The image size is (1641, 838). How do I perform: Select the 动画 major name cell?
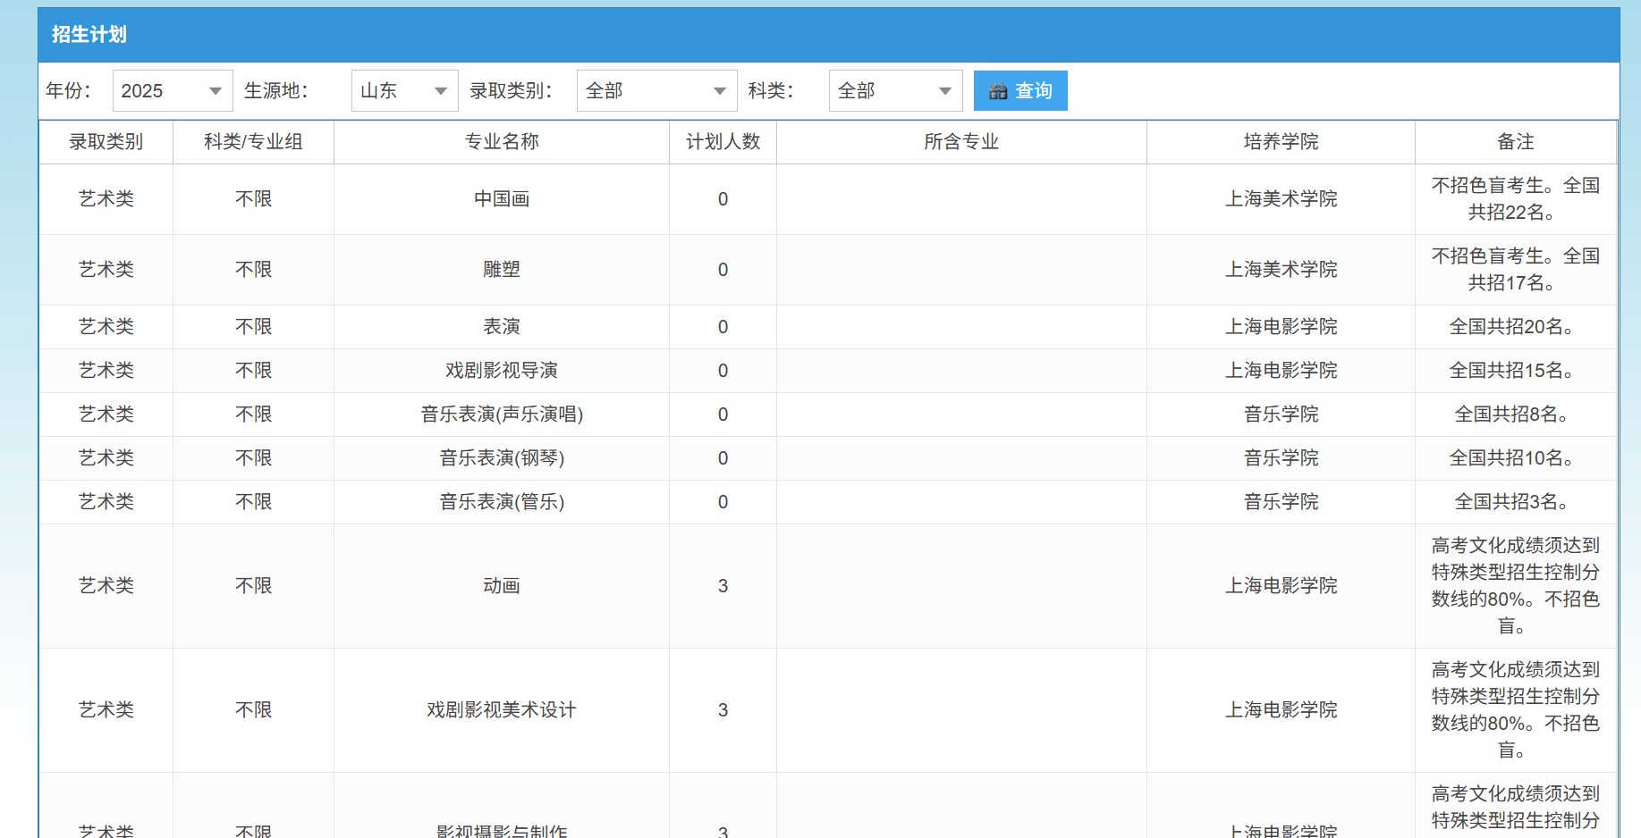tap(501, 586)
